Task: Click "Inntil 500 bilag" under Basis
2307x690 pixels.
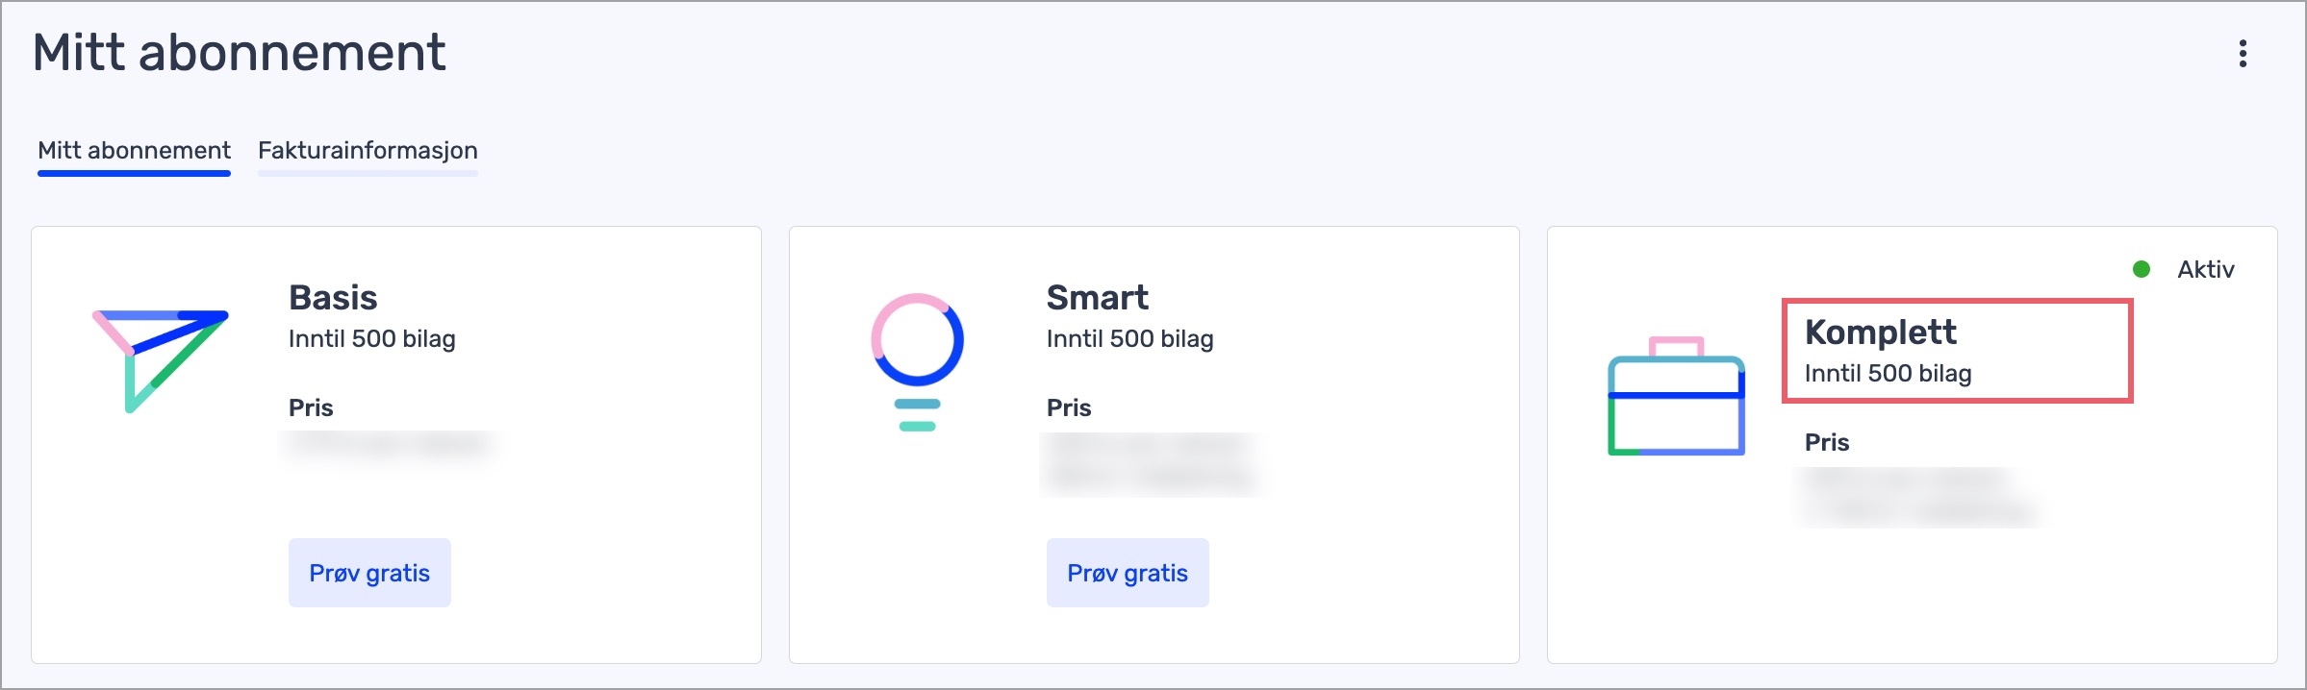Action: coord(371,339)
